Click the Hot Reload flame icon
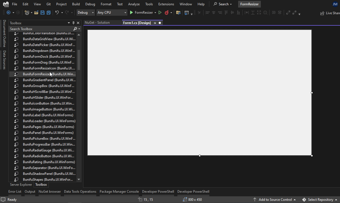This screenshot has height=203, width=340. (167, 13)
